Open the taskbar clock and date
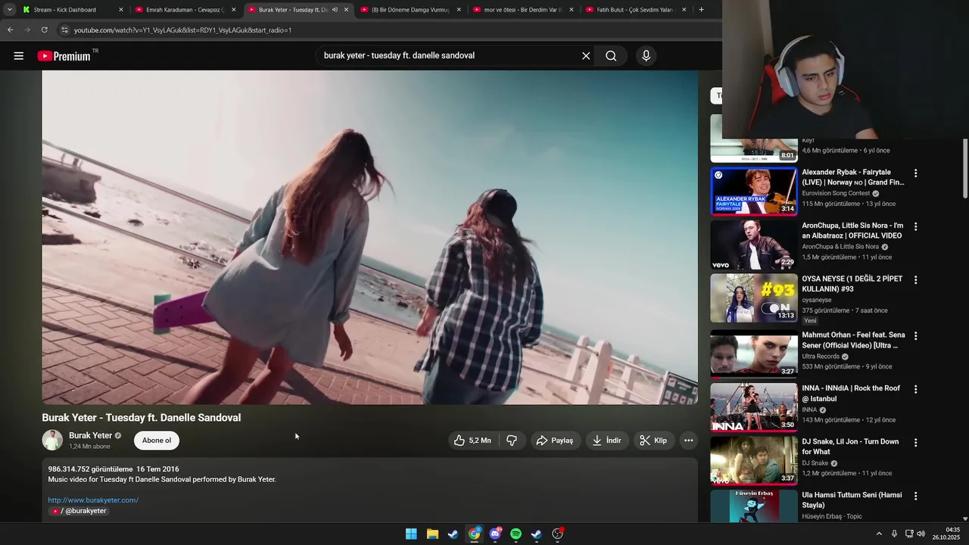969x545 pixels. (947, 534)
